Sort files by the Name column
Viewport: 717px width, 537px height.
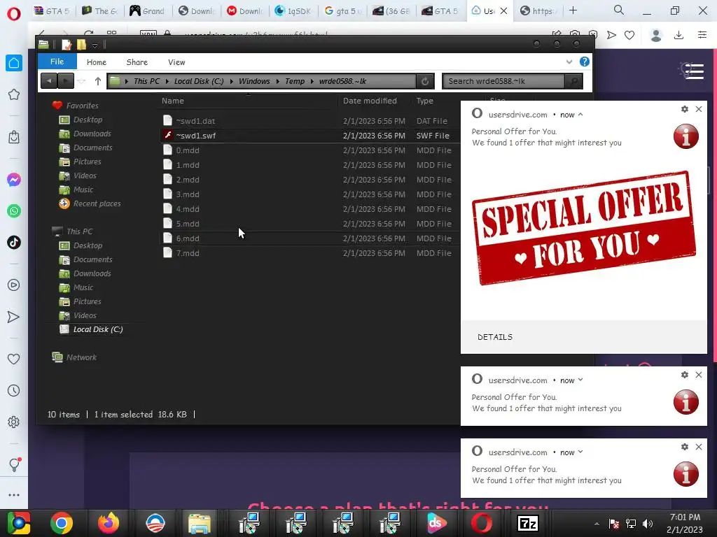pos(173,101)
